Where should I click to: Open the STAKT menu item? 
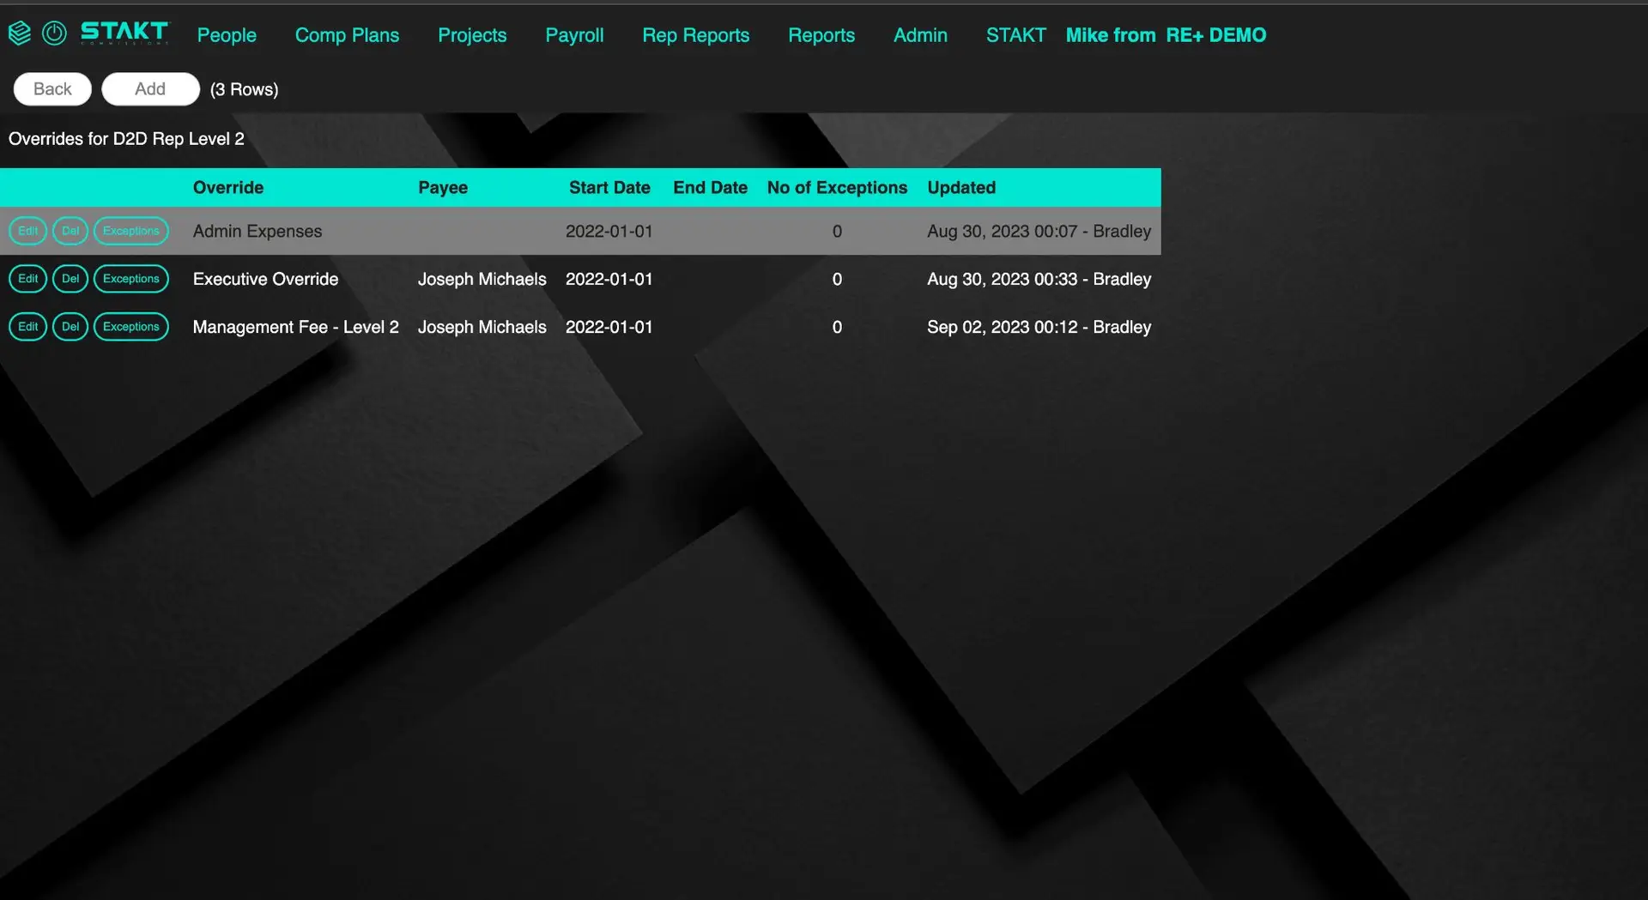pyautogui.click(x=1015, y=35)
